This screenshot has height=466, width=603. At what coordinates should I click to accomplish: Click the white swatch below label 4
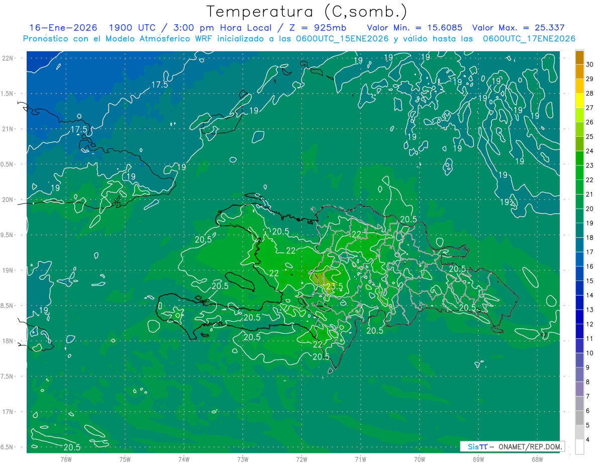(x=579, y=447)
